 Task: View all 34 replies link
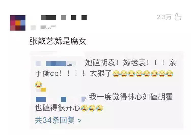[54, 120]
